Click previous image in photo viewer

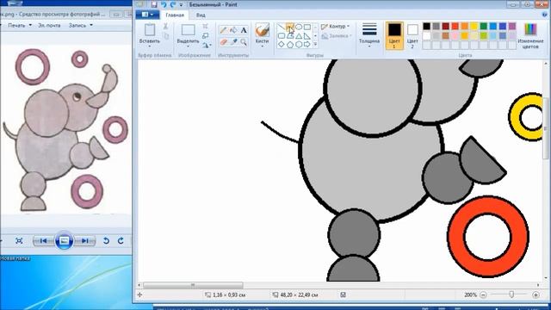(x=43, y=241)
